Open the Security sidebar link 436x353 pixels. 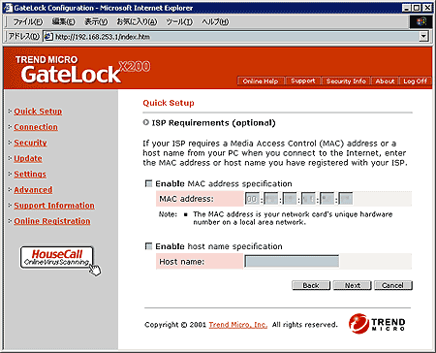pos(30,143)
